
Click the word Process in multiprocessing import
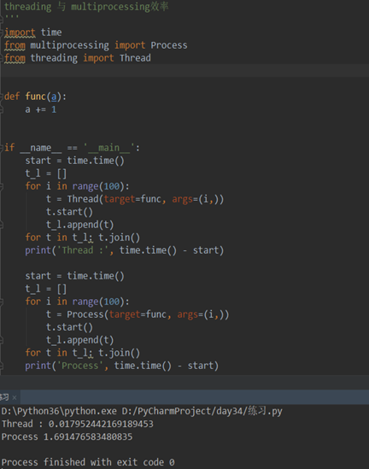pos(169,45)
